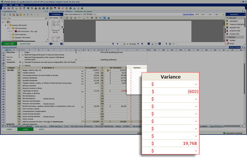Select the Freehand Highlighter tool
Viewport: 247px width, 160px height.
[x=235, y=24]
